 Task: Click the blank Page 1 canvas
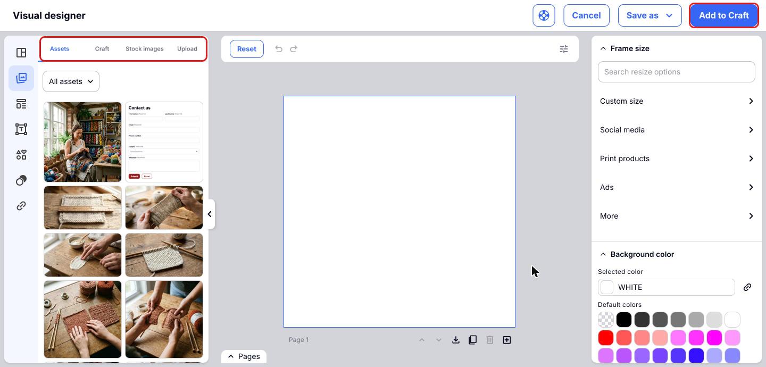coord(399,212)
